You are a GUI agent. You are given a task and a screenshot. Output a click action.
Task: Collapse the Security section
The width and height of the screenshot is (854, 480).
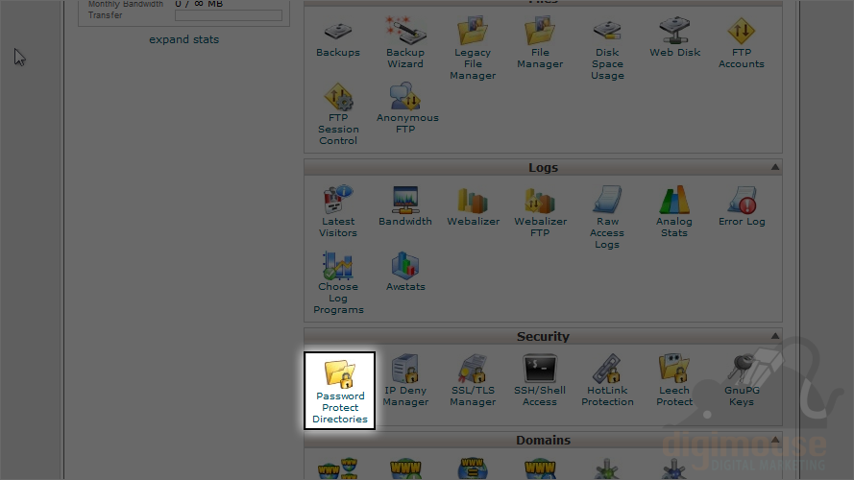point(775,336)
